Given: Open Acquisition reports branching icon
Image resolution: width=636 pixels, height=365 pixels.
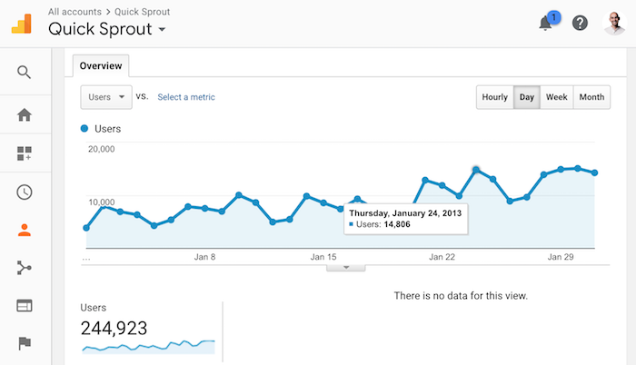Looking at the screenshot, I should click(25, 268).
